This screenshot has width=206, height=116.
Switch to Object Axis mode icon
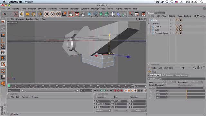[x=3, y=41]
